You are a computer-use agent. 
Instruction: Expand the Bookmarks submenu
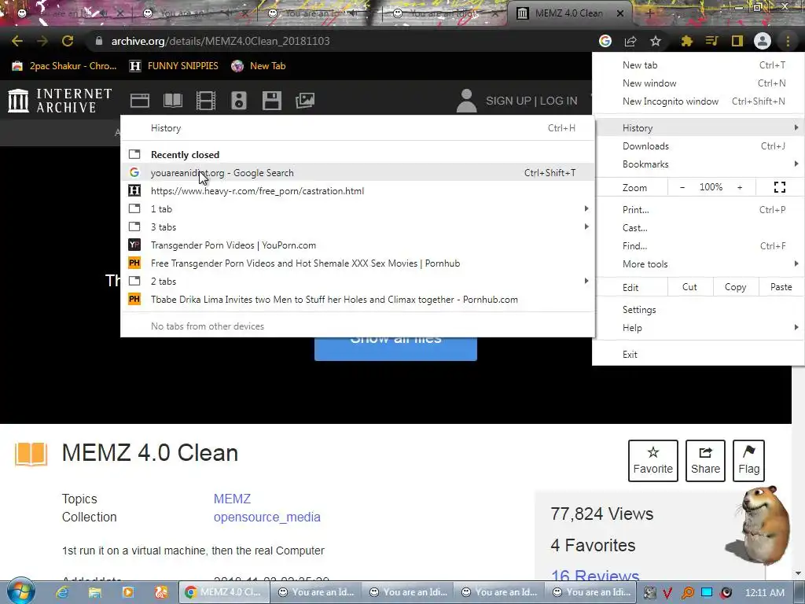pos(698,164)
